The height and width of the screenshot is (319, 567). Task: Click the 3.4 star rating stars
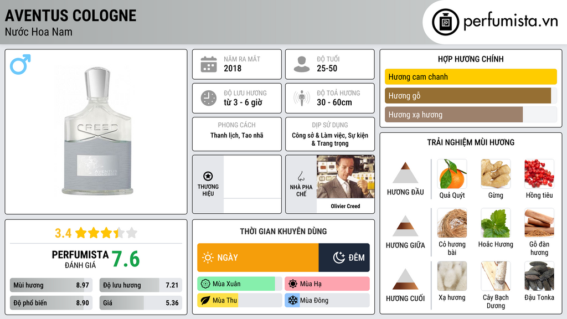(x=106, y=233)
